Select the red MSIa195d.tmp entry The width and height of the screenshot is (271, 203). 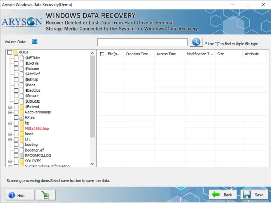(37, 129)
